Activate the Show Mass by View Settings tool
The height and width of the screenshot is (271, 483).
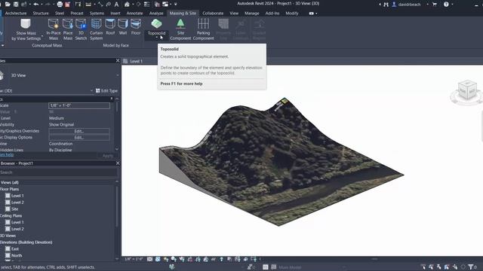click(26, 29)
